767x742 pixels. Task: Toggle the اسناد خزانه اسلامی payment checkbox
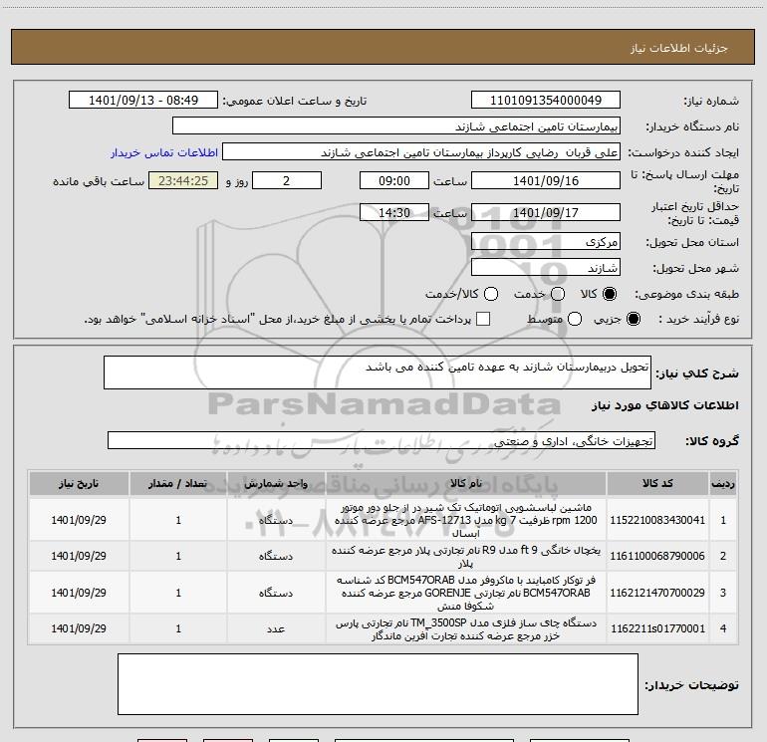click(x=483, y=319)
